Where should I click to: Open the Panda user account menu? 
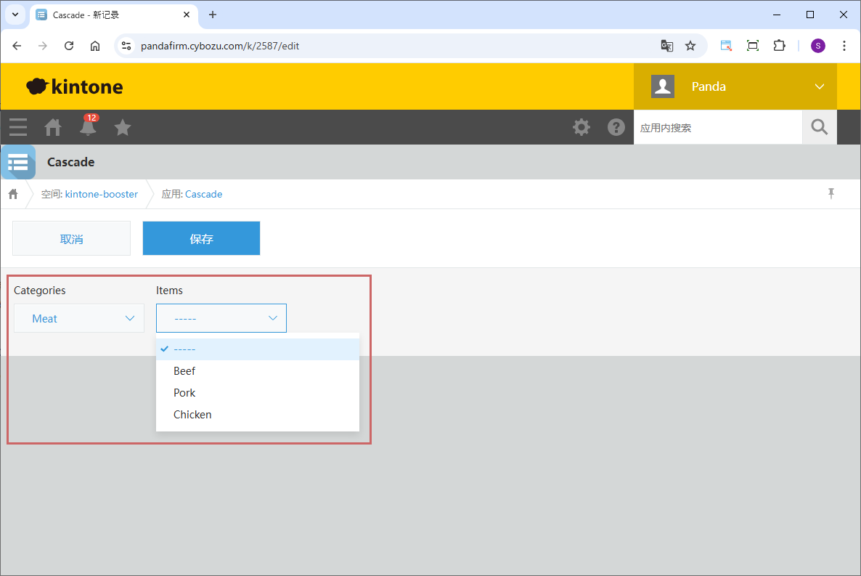click(x=735, y=86)
